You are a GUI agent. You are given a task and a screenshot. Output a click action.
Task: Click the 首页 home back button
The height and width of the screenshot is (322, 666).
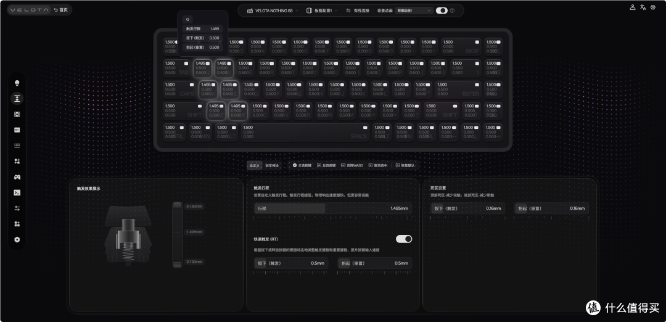pos(60,10)
